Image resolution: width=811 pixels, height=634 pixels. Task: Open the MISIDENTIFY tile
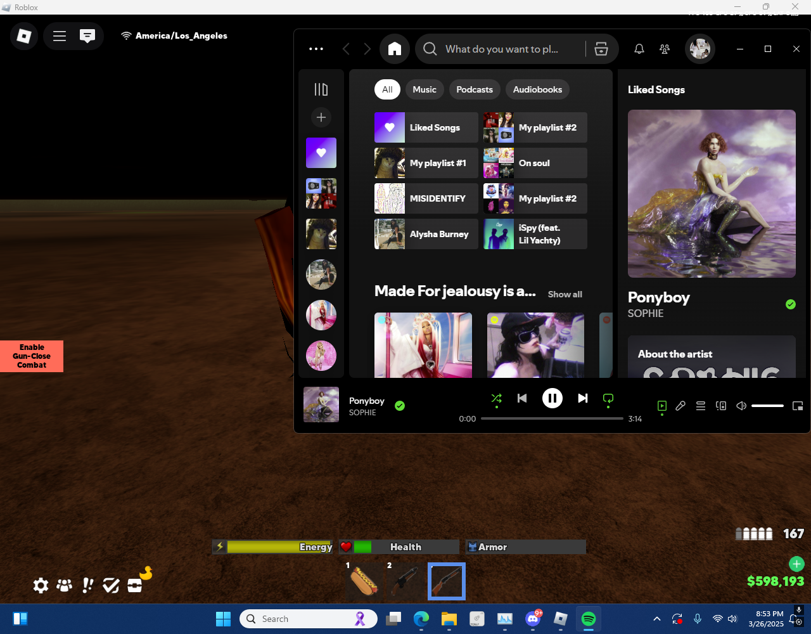coord(426,198)
